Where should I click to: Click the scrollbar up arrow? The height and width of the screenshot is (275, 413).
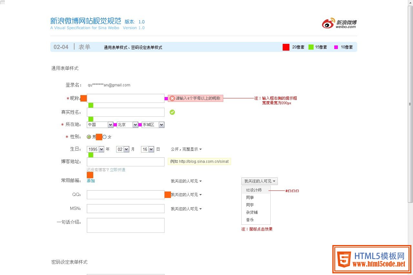[410, 3]
